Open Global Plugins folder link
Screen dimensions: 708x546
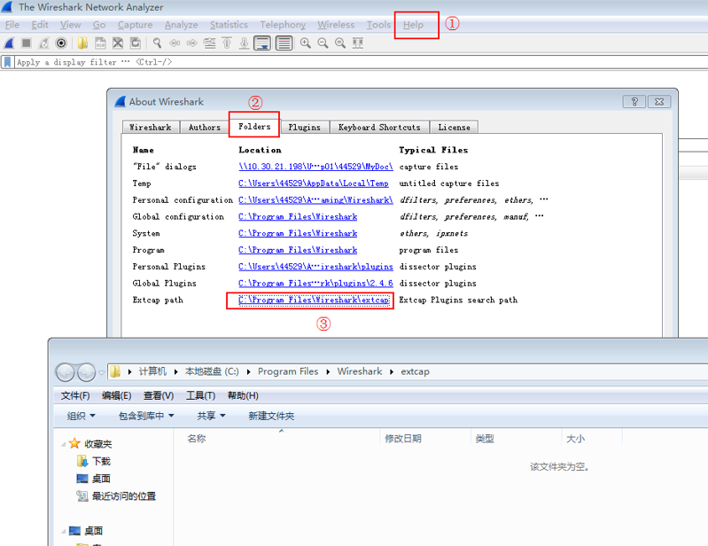(315, 283)
